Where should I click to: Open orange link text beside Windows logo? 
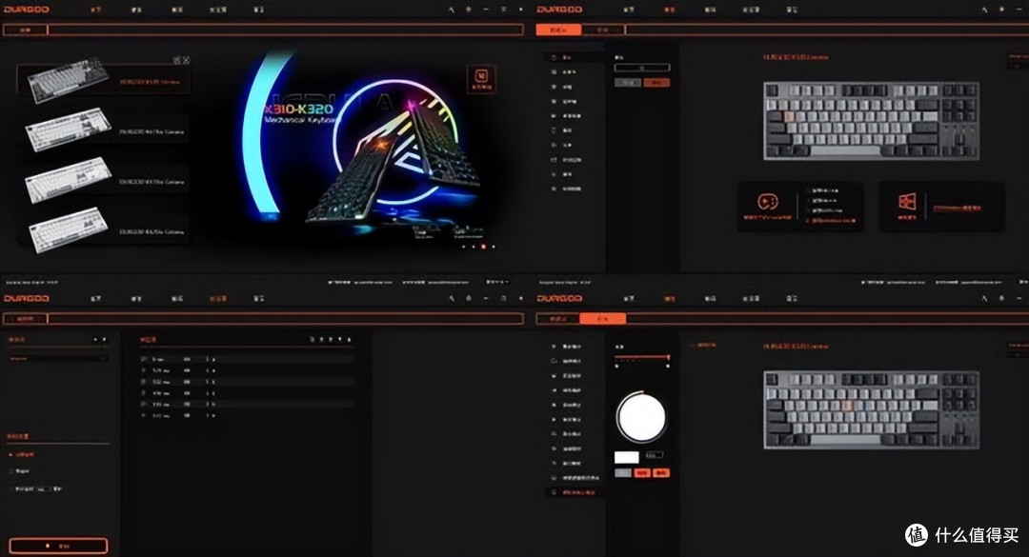click(957, 208)
